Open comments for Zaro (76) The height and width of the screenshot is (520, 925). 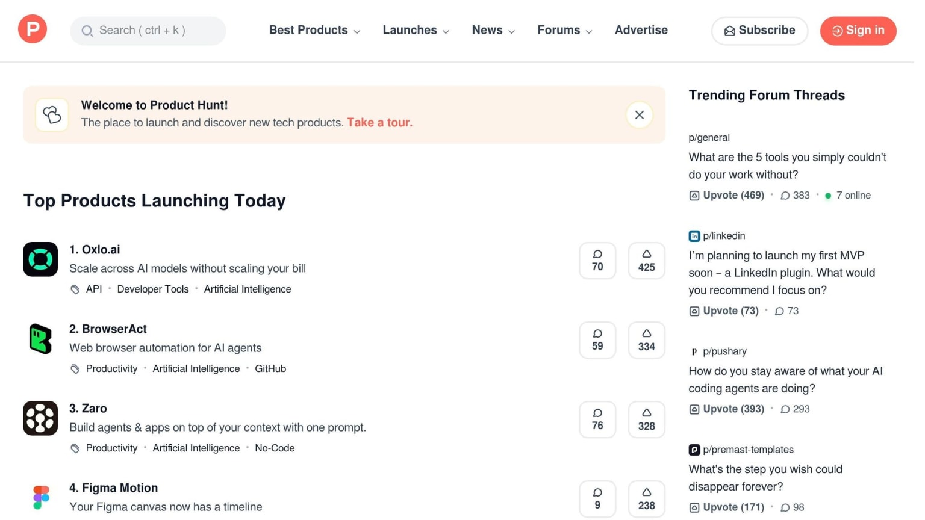(x=597, y=419)
